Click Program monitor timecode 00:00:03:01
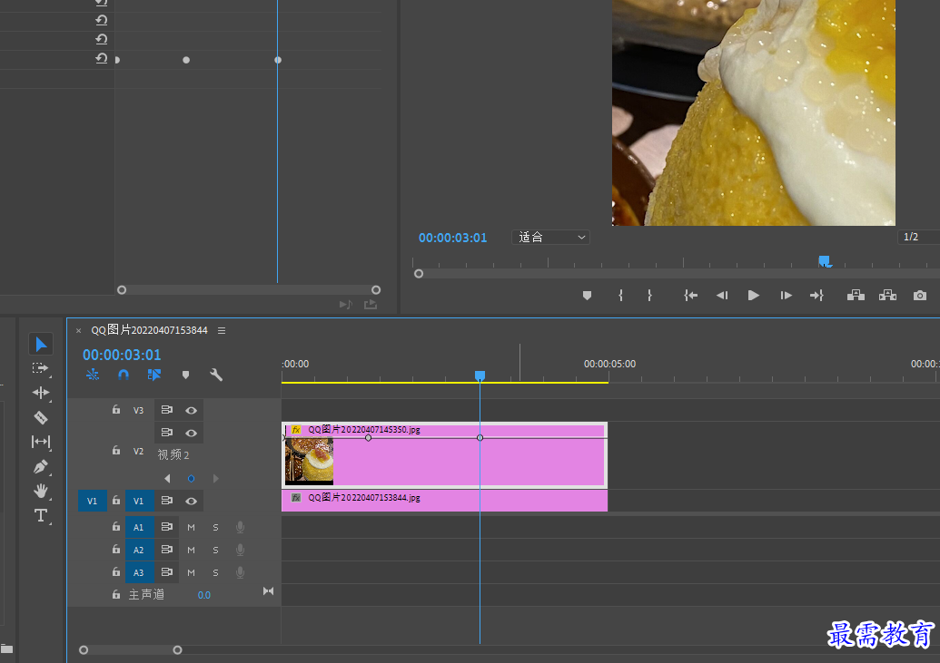 (452, 238)
